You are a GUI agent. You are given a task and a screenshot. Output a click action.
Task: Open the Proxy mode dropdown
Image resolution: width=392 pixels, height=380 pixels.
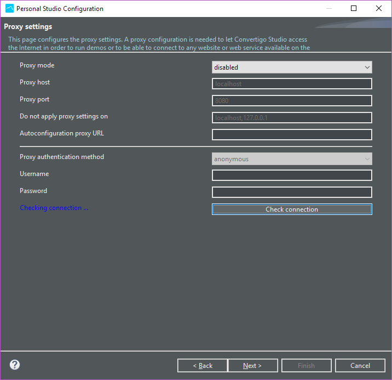point(292,67)
